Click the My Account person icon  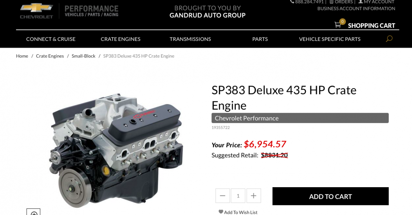point(360,2)
